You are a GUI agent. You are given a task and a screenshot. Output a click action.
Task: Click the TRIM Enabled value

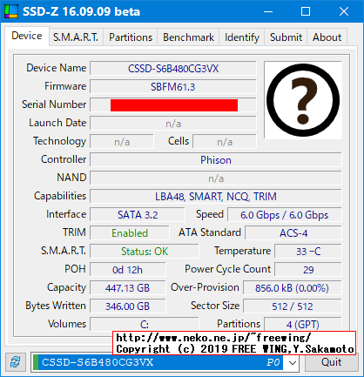(x=130, y=233)
